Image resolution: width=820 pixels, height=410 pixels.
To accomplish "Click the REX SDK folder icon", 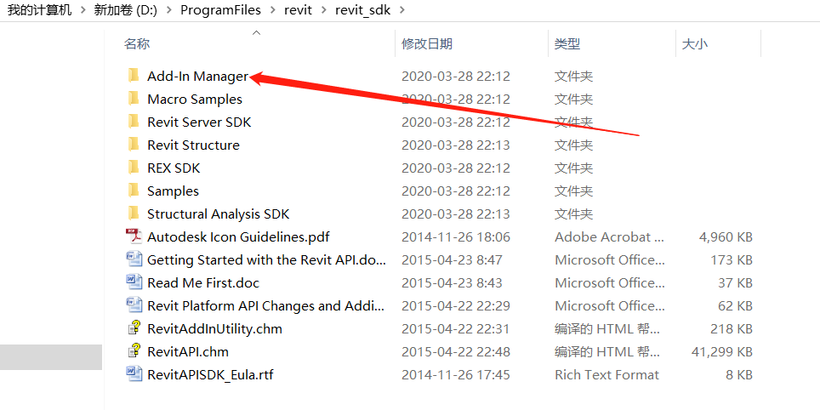I will coord(134,168).
